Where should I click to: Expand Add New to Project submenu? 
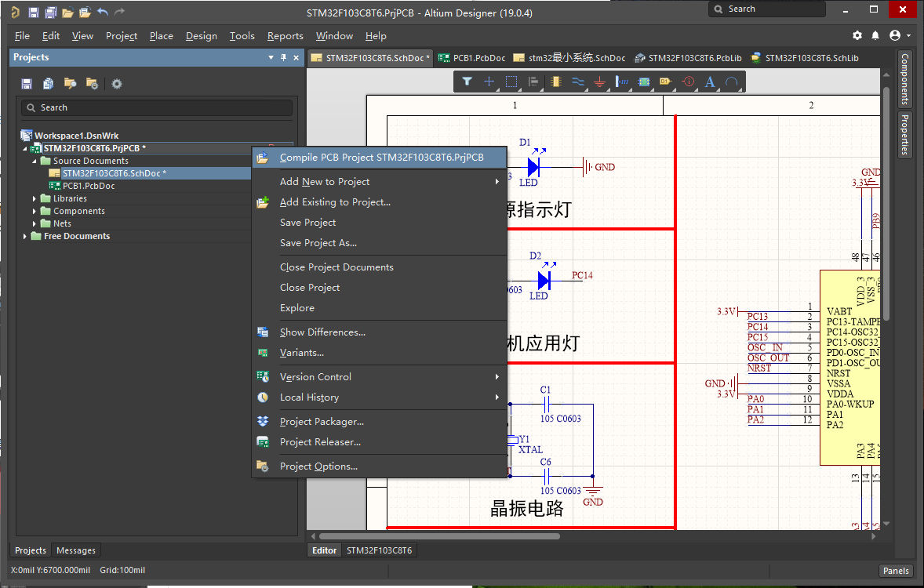coord(497,181)
